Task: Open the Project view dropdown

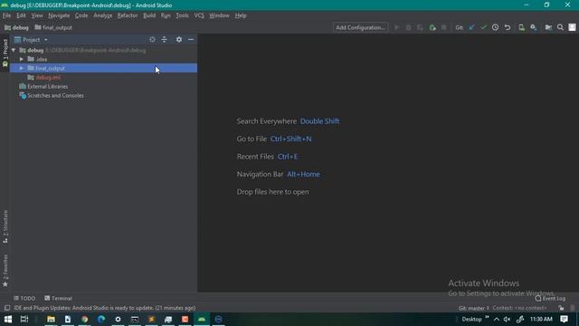Action: tap(31, 40)
